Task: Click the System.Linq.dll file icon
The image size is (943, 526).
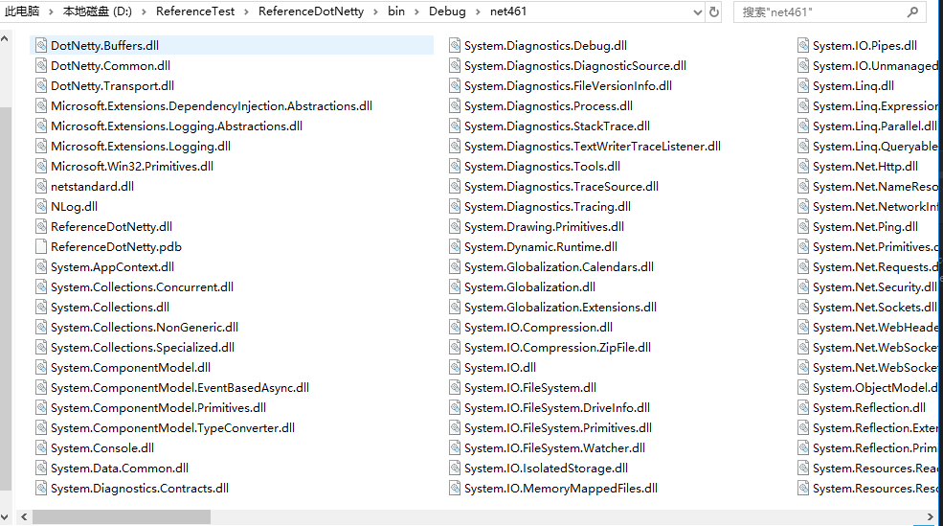Action: coord(803,86)
